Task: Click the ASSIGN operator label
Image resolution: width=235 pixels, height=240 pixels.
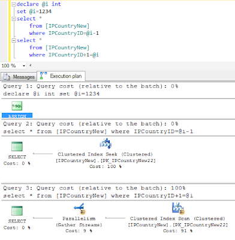Action: pos(17,116)
